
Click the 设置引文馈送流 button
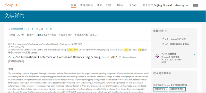[x=177, y=89]
